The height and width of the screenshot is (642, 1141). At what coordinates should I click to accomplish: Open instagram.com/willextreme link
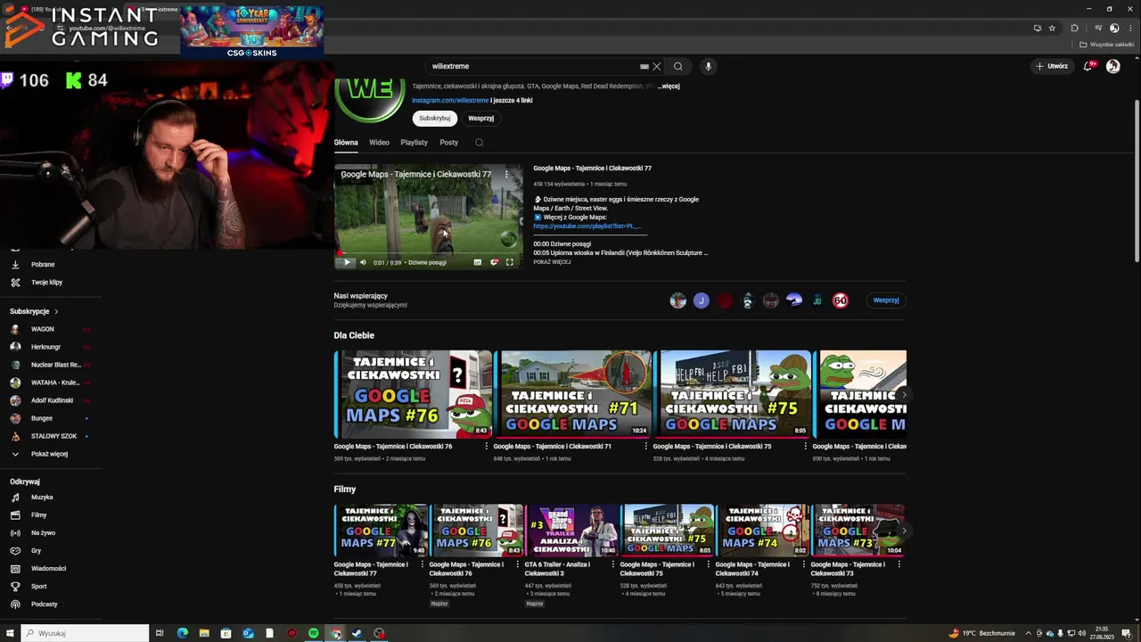tap(450, 101)
